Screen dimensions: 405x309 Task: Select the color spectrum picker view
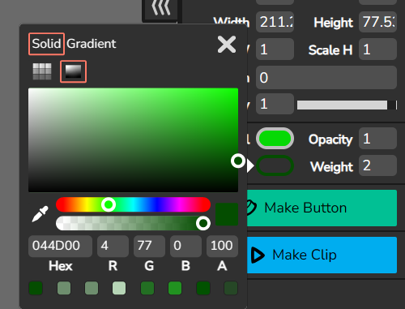pos(73,71)
